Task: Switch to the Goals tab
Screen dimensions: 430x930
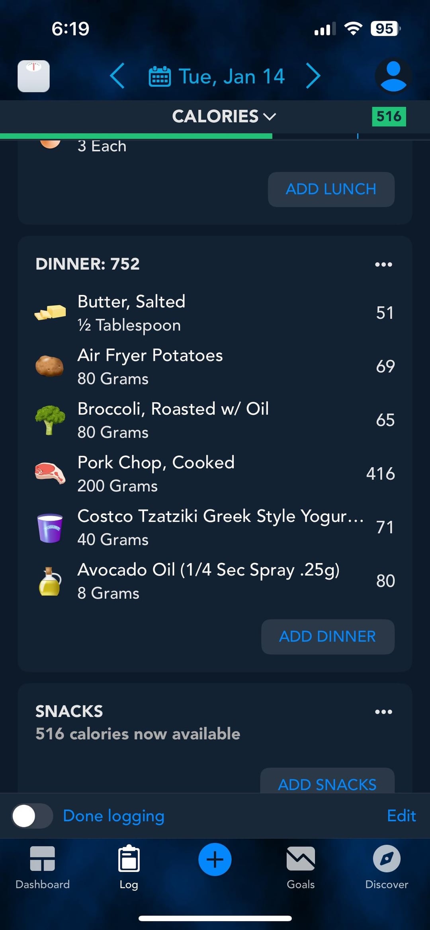Action: click(x=301, y=867)
